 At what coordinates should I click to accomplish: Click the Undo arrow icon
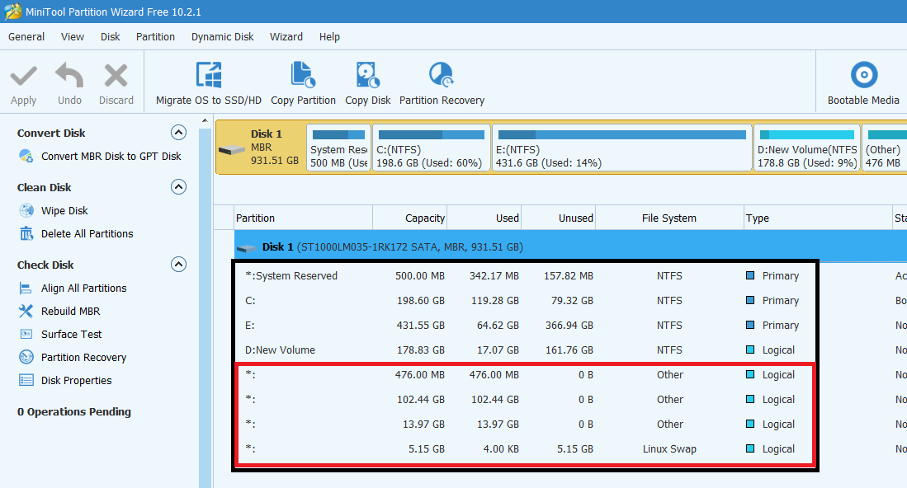(69, 75)
